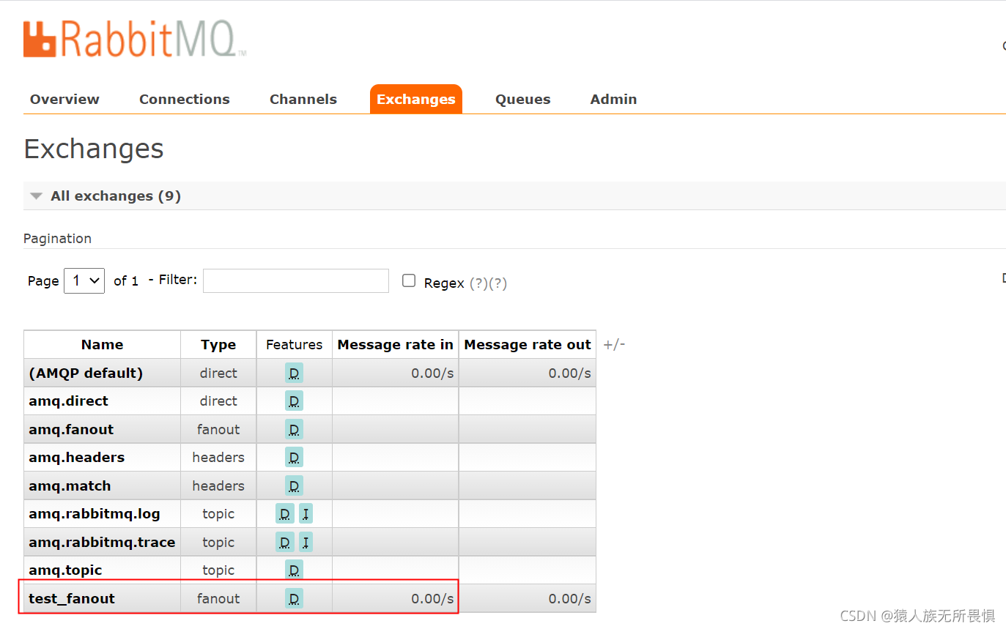Click the D badge for (AMQP default)
This screenshot has width=1006, height=629.
tap(294, 373)
